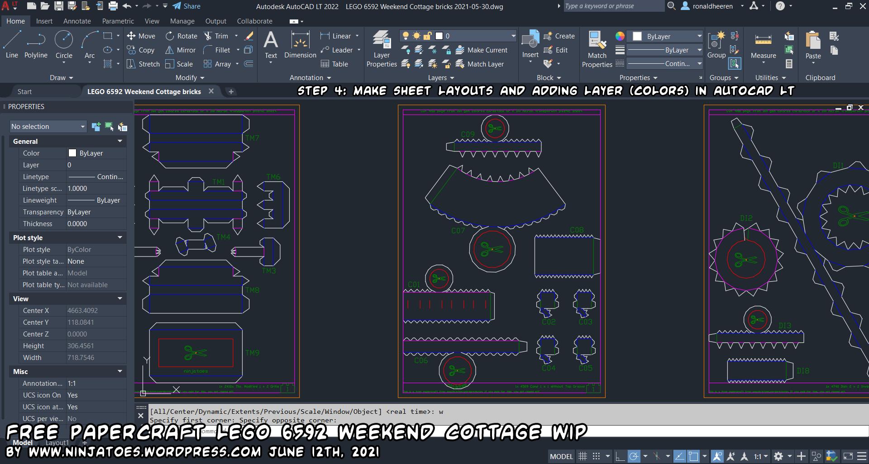Image resolution: width=869 pixels, height=464 pixels.
Task: Select the Text annotation tool
Action: [271, 45]
